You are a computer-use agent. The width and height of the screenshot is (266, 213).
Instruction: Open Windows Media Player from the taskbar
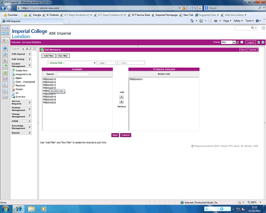44,208
